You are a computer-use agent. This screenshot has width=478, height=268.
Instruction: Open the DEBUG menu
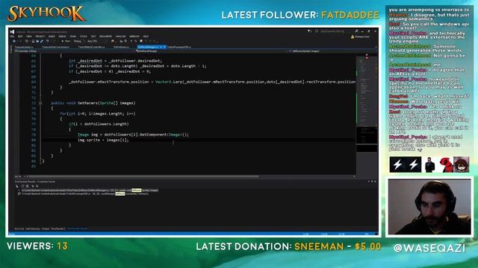tap(62, 36)
